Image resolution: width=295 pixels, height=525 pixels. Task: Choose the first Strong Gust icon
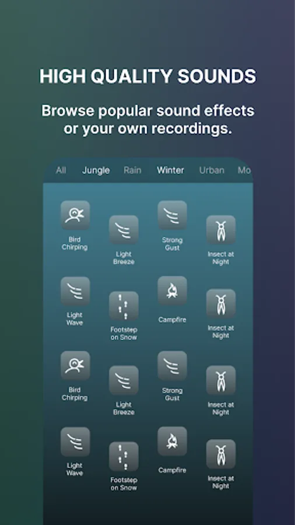pyautogui.click(x=172, y=215)
